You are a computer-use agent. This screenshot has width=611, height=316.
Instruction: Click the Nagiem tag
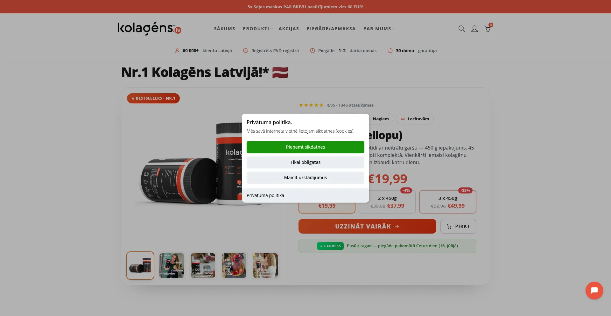tap(381, 119)
